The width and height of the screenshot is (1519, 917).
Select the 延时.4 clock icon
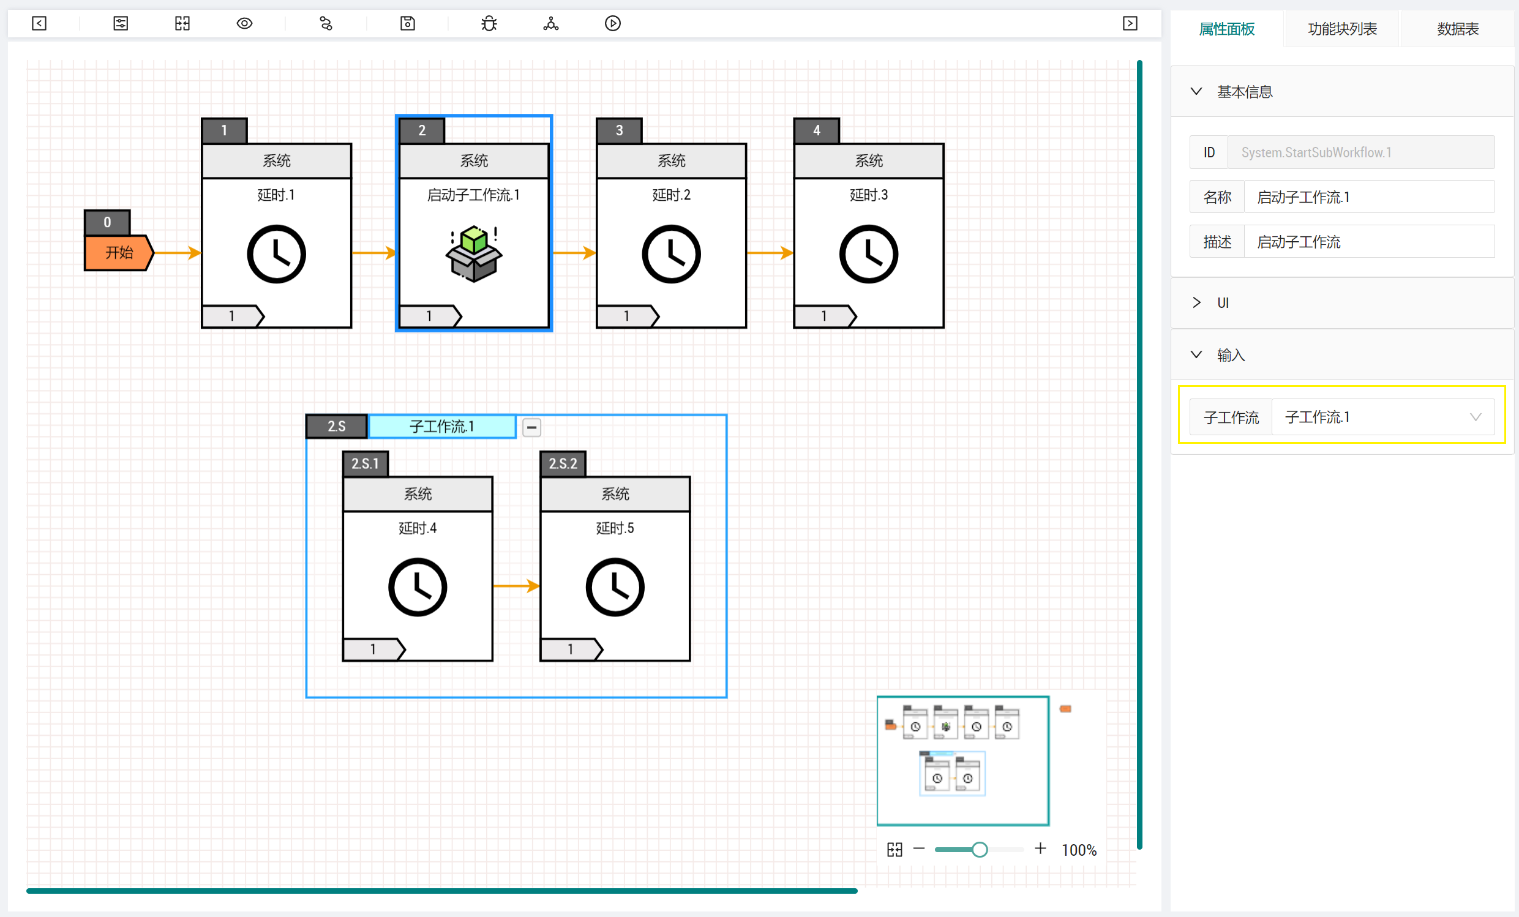(418, 587)
